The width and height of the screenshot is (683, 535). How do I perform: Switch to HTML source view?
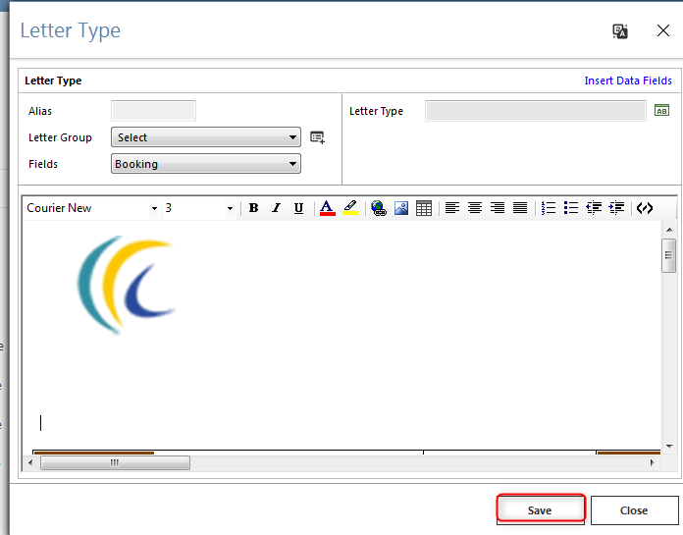645,208
